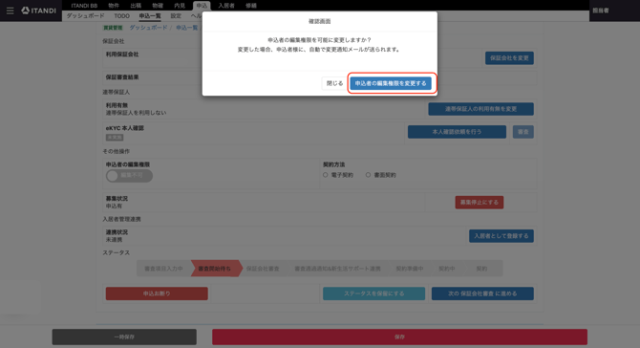Open the 設定 sub-navigation item

[x=176, y=16]
